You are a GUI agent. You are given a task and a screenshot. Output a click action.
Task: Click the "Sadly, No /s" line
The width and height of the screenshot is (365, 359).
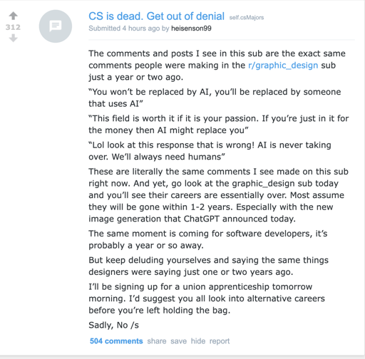(x=113, y=325)
